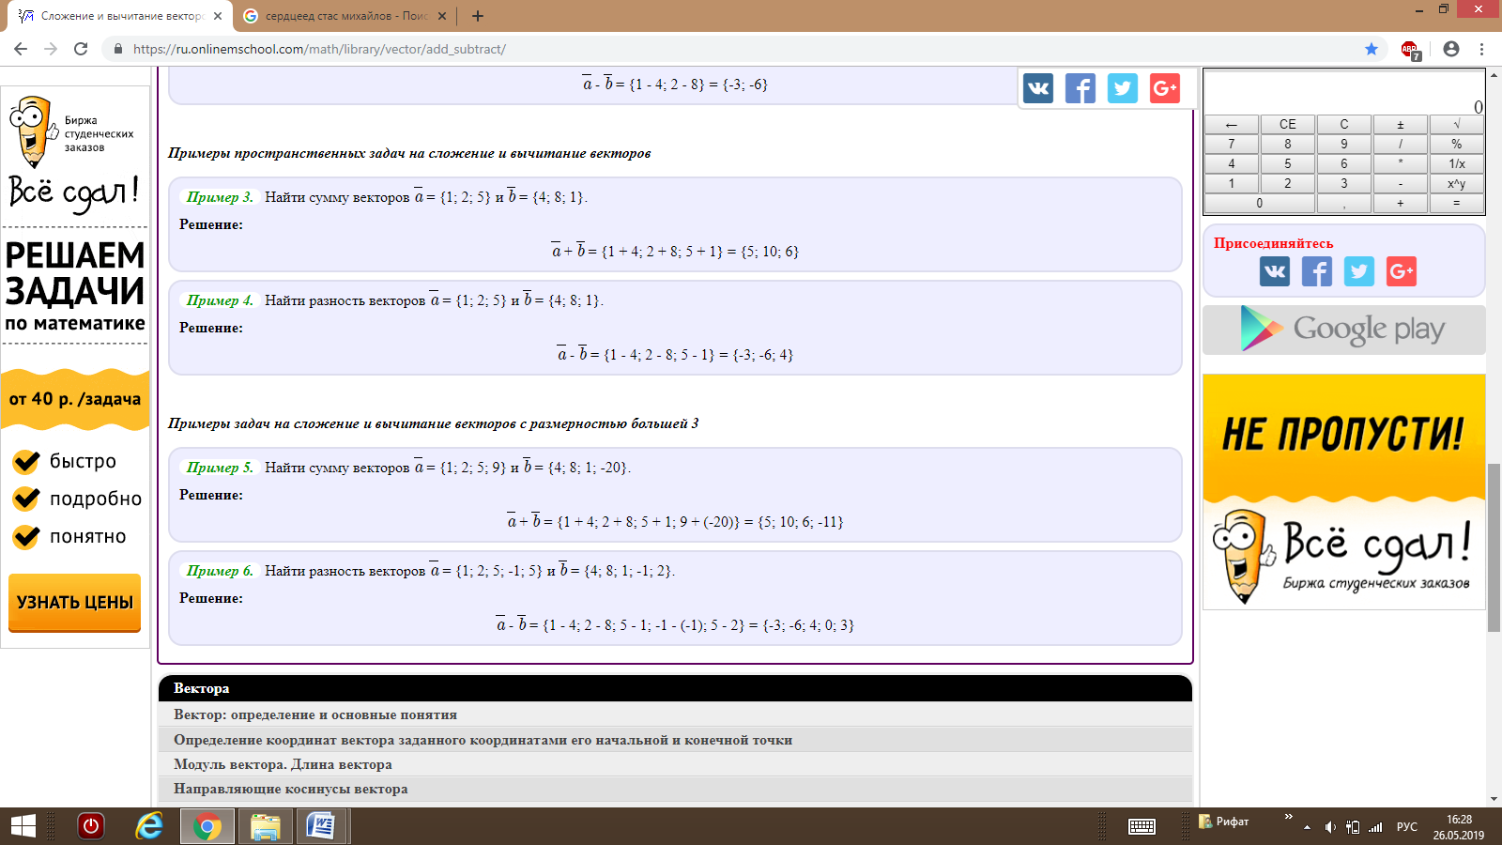This screenshot has height=845, width=1502.
Task: Click Google+ icon in the Присоединяйтесь panel
Action: pyautogui.click(x=1401, y=271)
